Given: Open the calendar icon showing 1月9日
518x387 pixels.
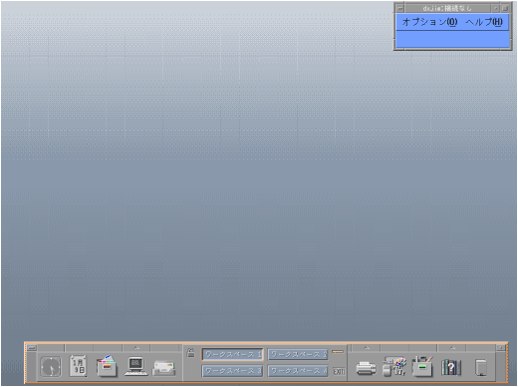Looking at the screenshot, I should (x=79, y=366).
